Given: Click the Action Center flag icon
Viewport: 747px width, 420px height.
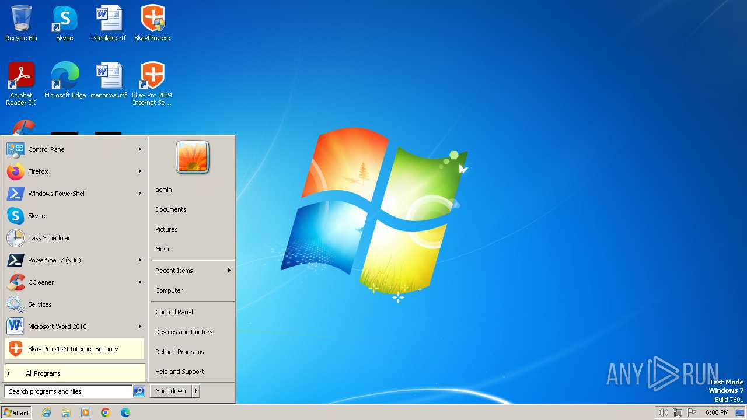Looking at the screenshot, I should pos(692,412).
